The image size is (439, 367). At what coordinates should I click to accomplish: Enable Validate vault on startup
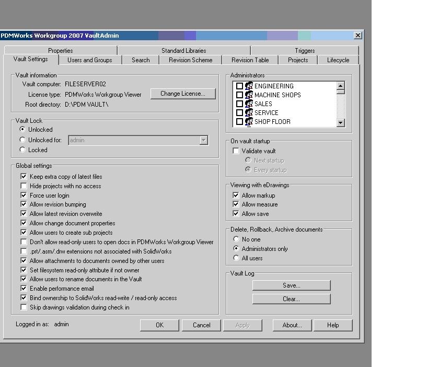tap(236, 151)
